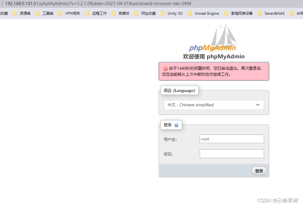Click the browser address bar URL
Viewport: 303px width, 206px height.
coord(98,4)
